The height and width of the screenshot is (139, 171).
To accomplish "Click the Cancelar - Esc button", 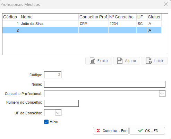I will click(111, 131).
